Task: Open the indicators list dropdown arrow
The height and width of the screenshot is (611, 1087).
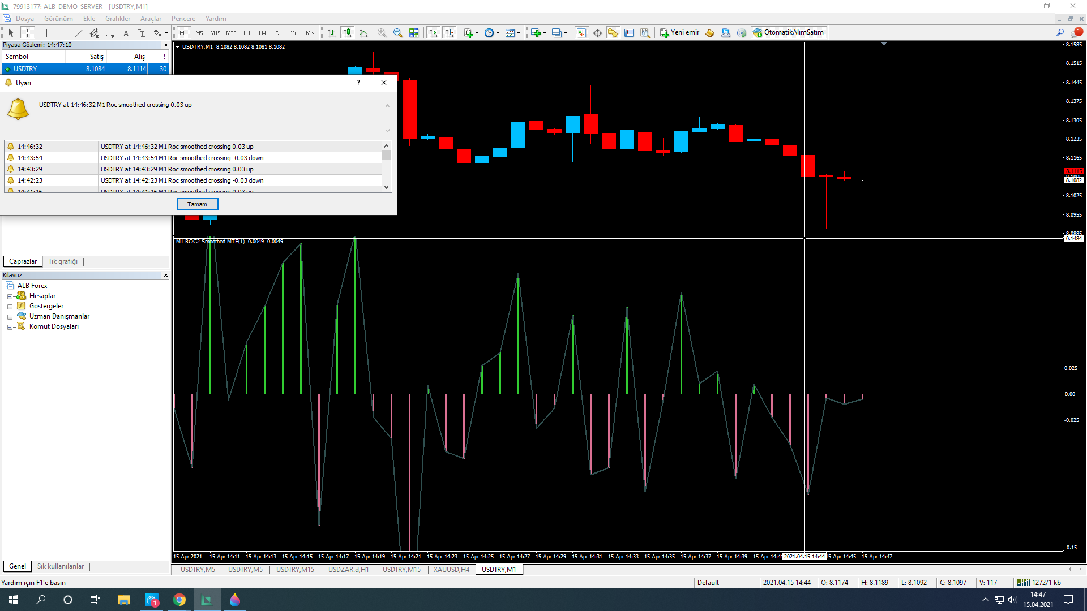Action: (477, 33)
